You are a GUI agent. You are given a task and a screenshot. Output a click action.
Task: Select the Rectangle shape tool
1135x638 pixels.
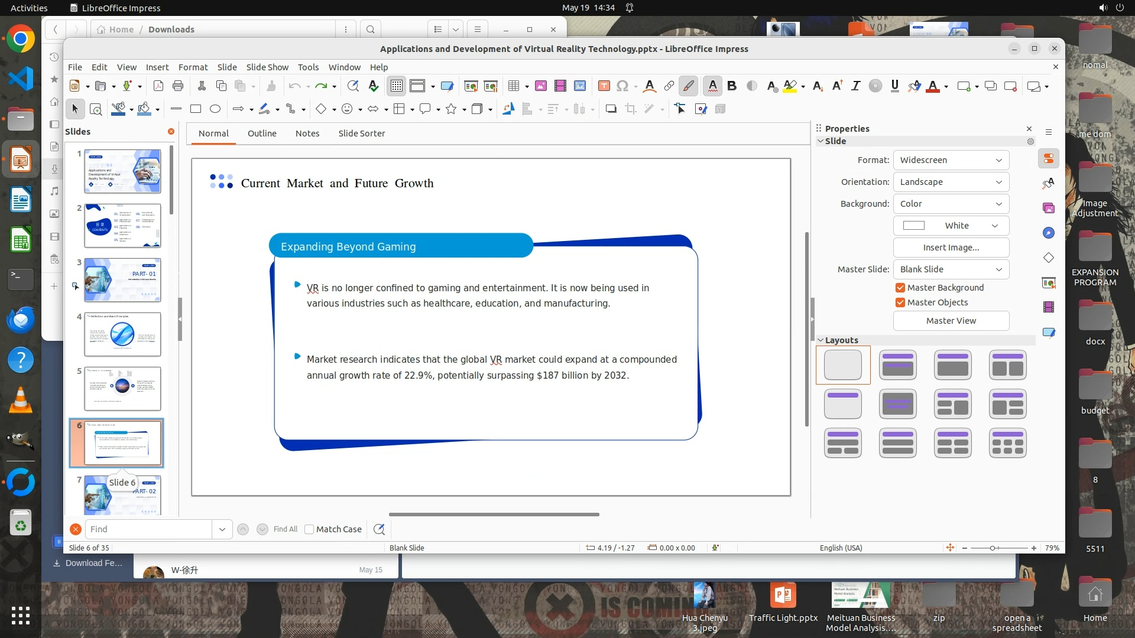tap(196, 109)
